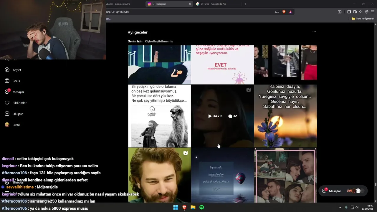The width and height of the screenshot is (377, 212).
Task: Switch to the Google'da Ara tab before Instagram
Action: pyautogui.click(x=125, y=4)
